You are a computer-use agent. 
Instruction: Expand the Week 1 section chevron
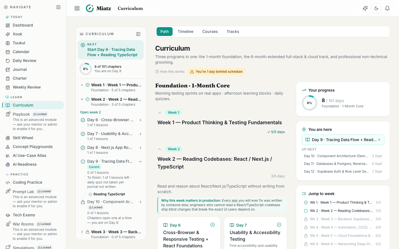[x=160, y=113]
